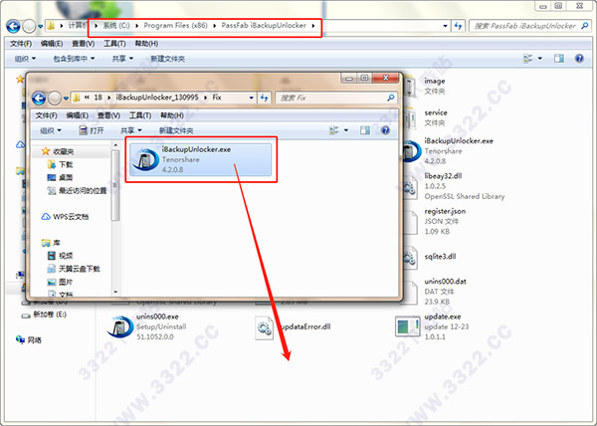The width and height of the screenshot is (597, 426).
Task: Click Back button in Fix window
Action: (39, 99)
